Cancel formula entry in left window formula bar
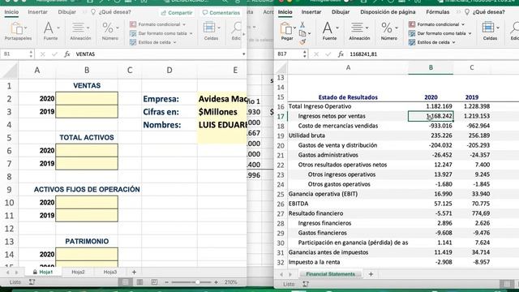Image resolution: width=519 pixels, height=292 pixels. 43,54
